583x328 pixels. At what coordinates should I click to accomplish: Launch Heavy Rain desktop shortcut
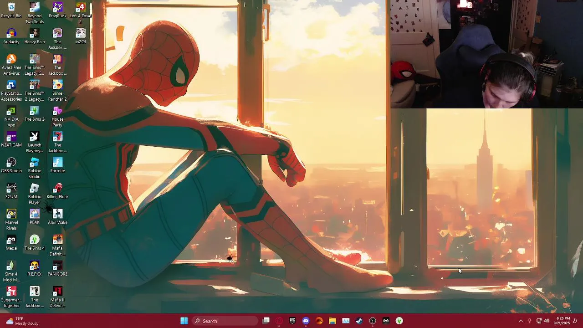tap(35, 36)
